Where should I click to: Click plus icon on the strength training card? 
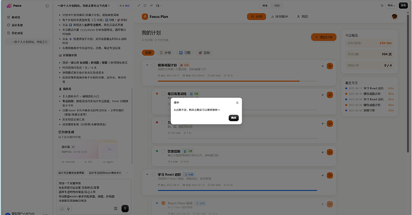tap(322, 124)
